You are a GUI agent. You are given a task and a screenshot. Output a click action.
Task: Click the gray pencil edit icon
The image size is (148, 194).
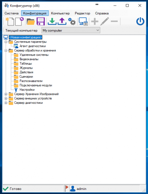pyautogui.click(x=105, y=21)
